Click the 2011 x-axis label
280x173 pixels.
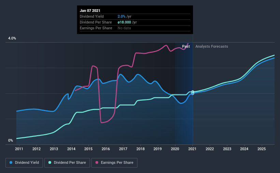coord(19,149)
